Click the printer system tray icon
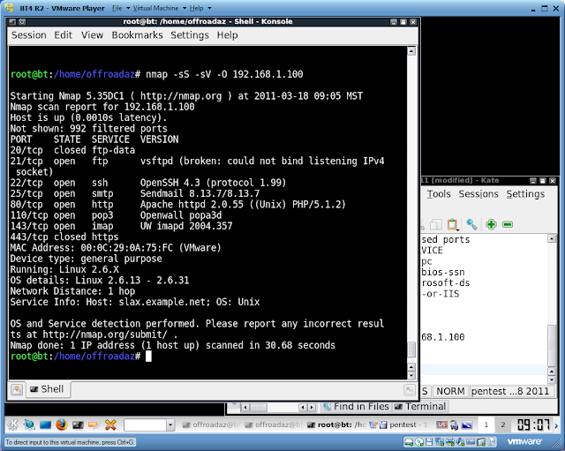This screenshot has width=565, height=451. click(454, 425)
